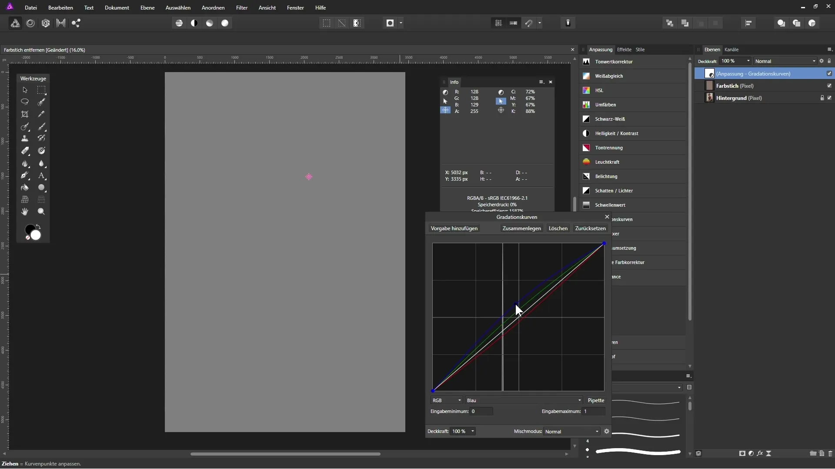Screen dimensions: 835x469
Task: Open the Develop Persona in toolbar
Action: [x=46, y=23]
